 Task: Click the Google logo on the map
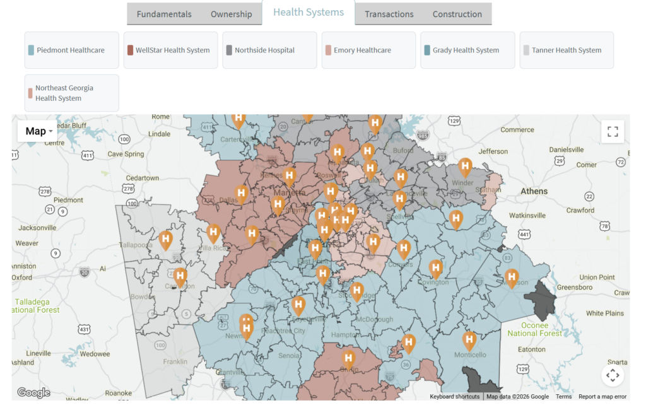click(x=33, y=393)
